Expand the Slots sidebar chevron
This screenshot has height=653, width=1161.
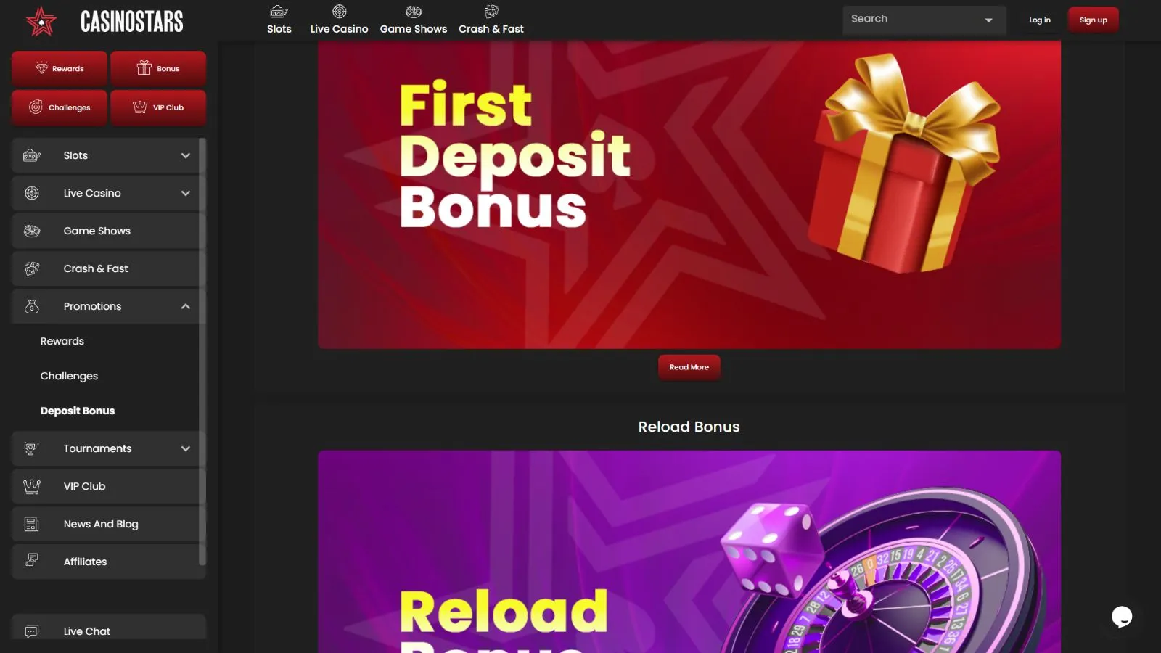(186, 155)
